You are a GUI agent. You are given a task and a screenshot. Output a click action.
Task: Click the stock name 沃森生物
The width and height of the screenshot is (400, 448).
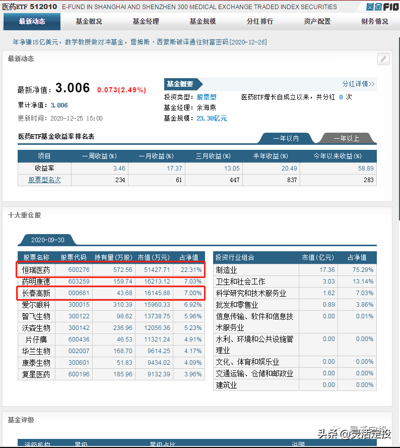(36, 328)
